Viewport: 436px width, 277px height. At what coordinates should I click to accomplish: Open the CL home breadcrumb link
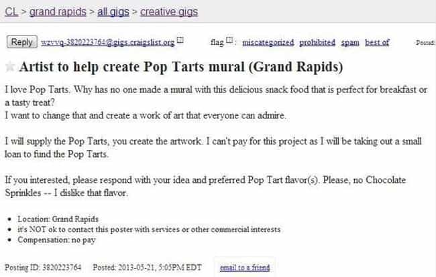coord(11,11)
